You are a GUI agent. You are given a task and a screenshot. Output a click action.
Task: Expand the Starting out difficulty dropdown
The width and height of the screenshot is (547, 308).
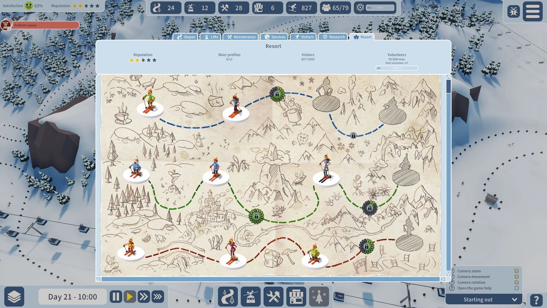pyautogui.click(x=515, y=299)
